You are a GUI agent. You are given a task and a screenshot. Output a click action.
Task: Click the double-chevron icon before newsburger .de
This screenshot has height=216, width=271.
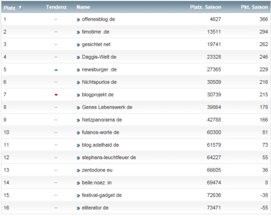[78, 70]
